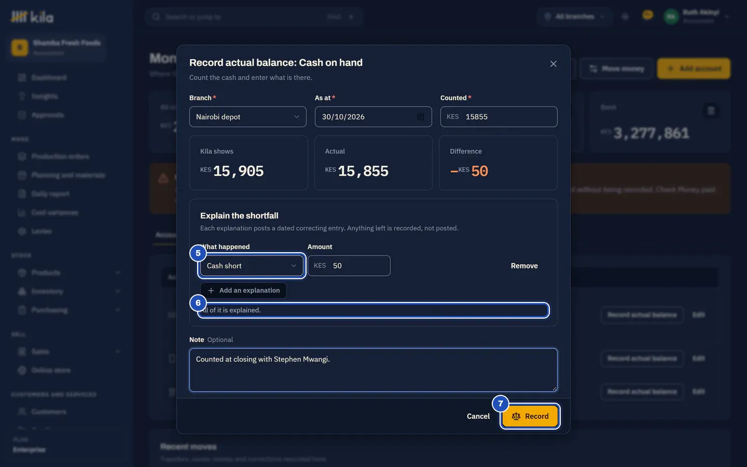Add an explanation row

click(x=244, y=291)
